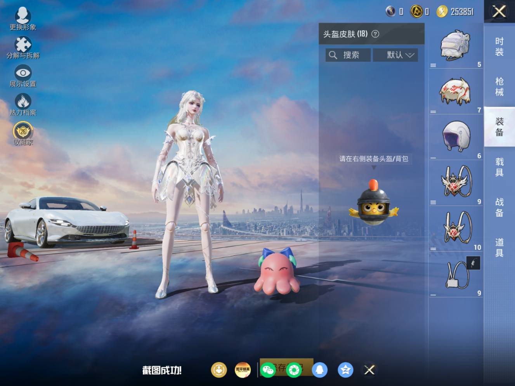515x386 pixels.
Task: Tap the pink octopus pet
Action: (277, 271)
